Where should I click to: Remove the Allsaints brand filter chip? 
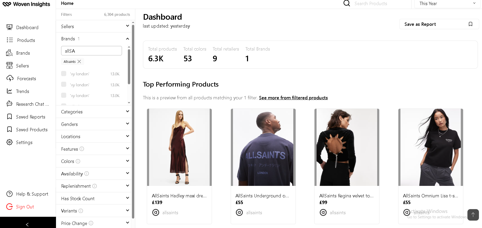[79, 62]
